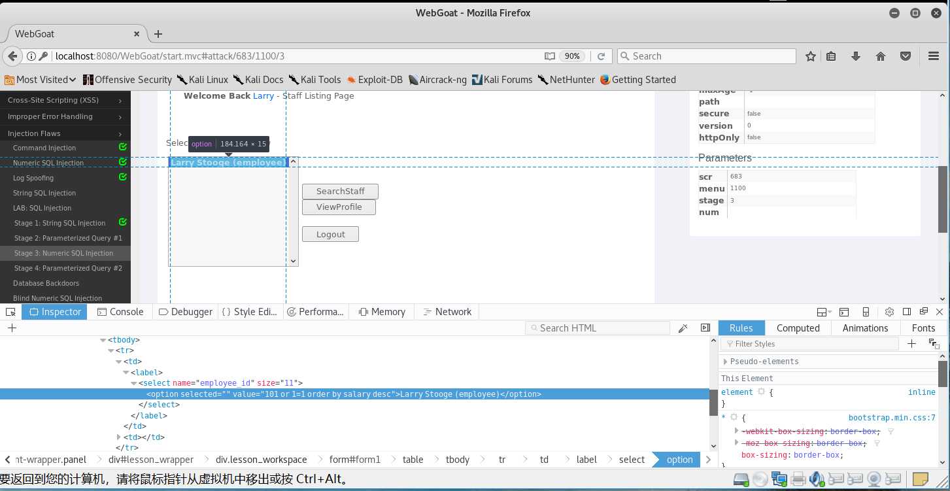Switch to the Console tab
This screenshot has width=950, height=491.
pos(120,312)
